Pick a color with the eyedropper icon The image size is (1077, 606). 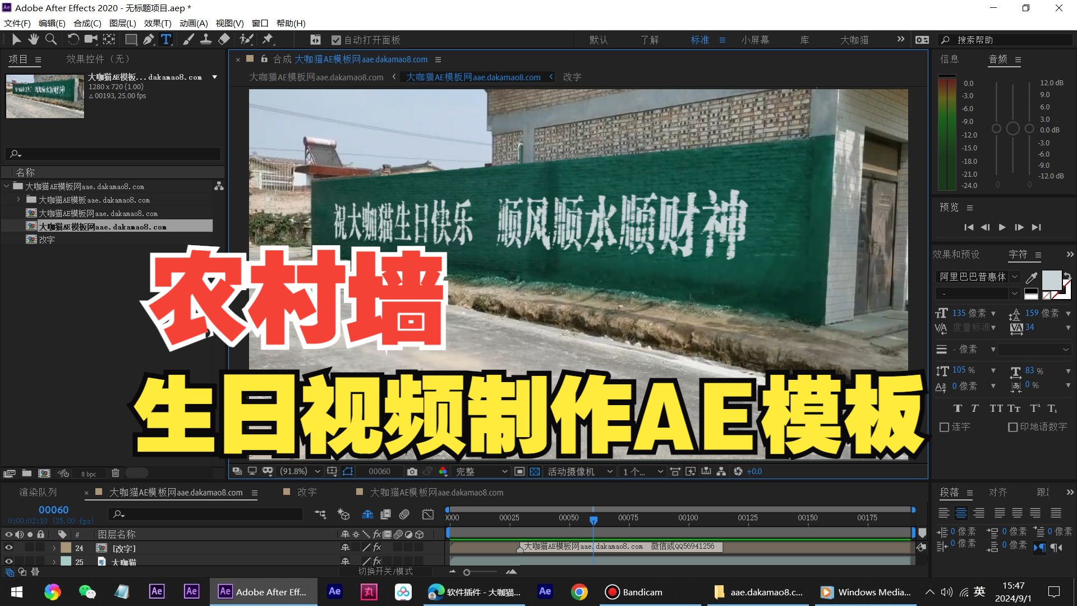click(1031, 277)
